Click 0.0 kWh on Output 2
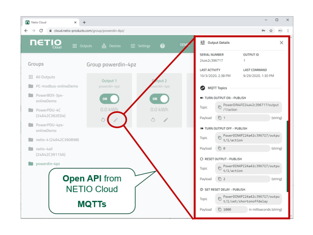 pyautogui.click(x=159, y=110)
